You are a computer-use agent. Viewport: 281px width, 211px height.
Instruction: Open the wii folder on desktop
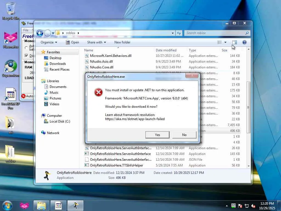tap(10, 125)
